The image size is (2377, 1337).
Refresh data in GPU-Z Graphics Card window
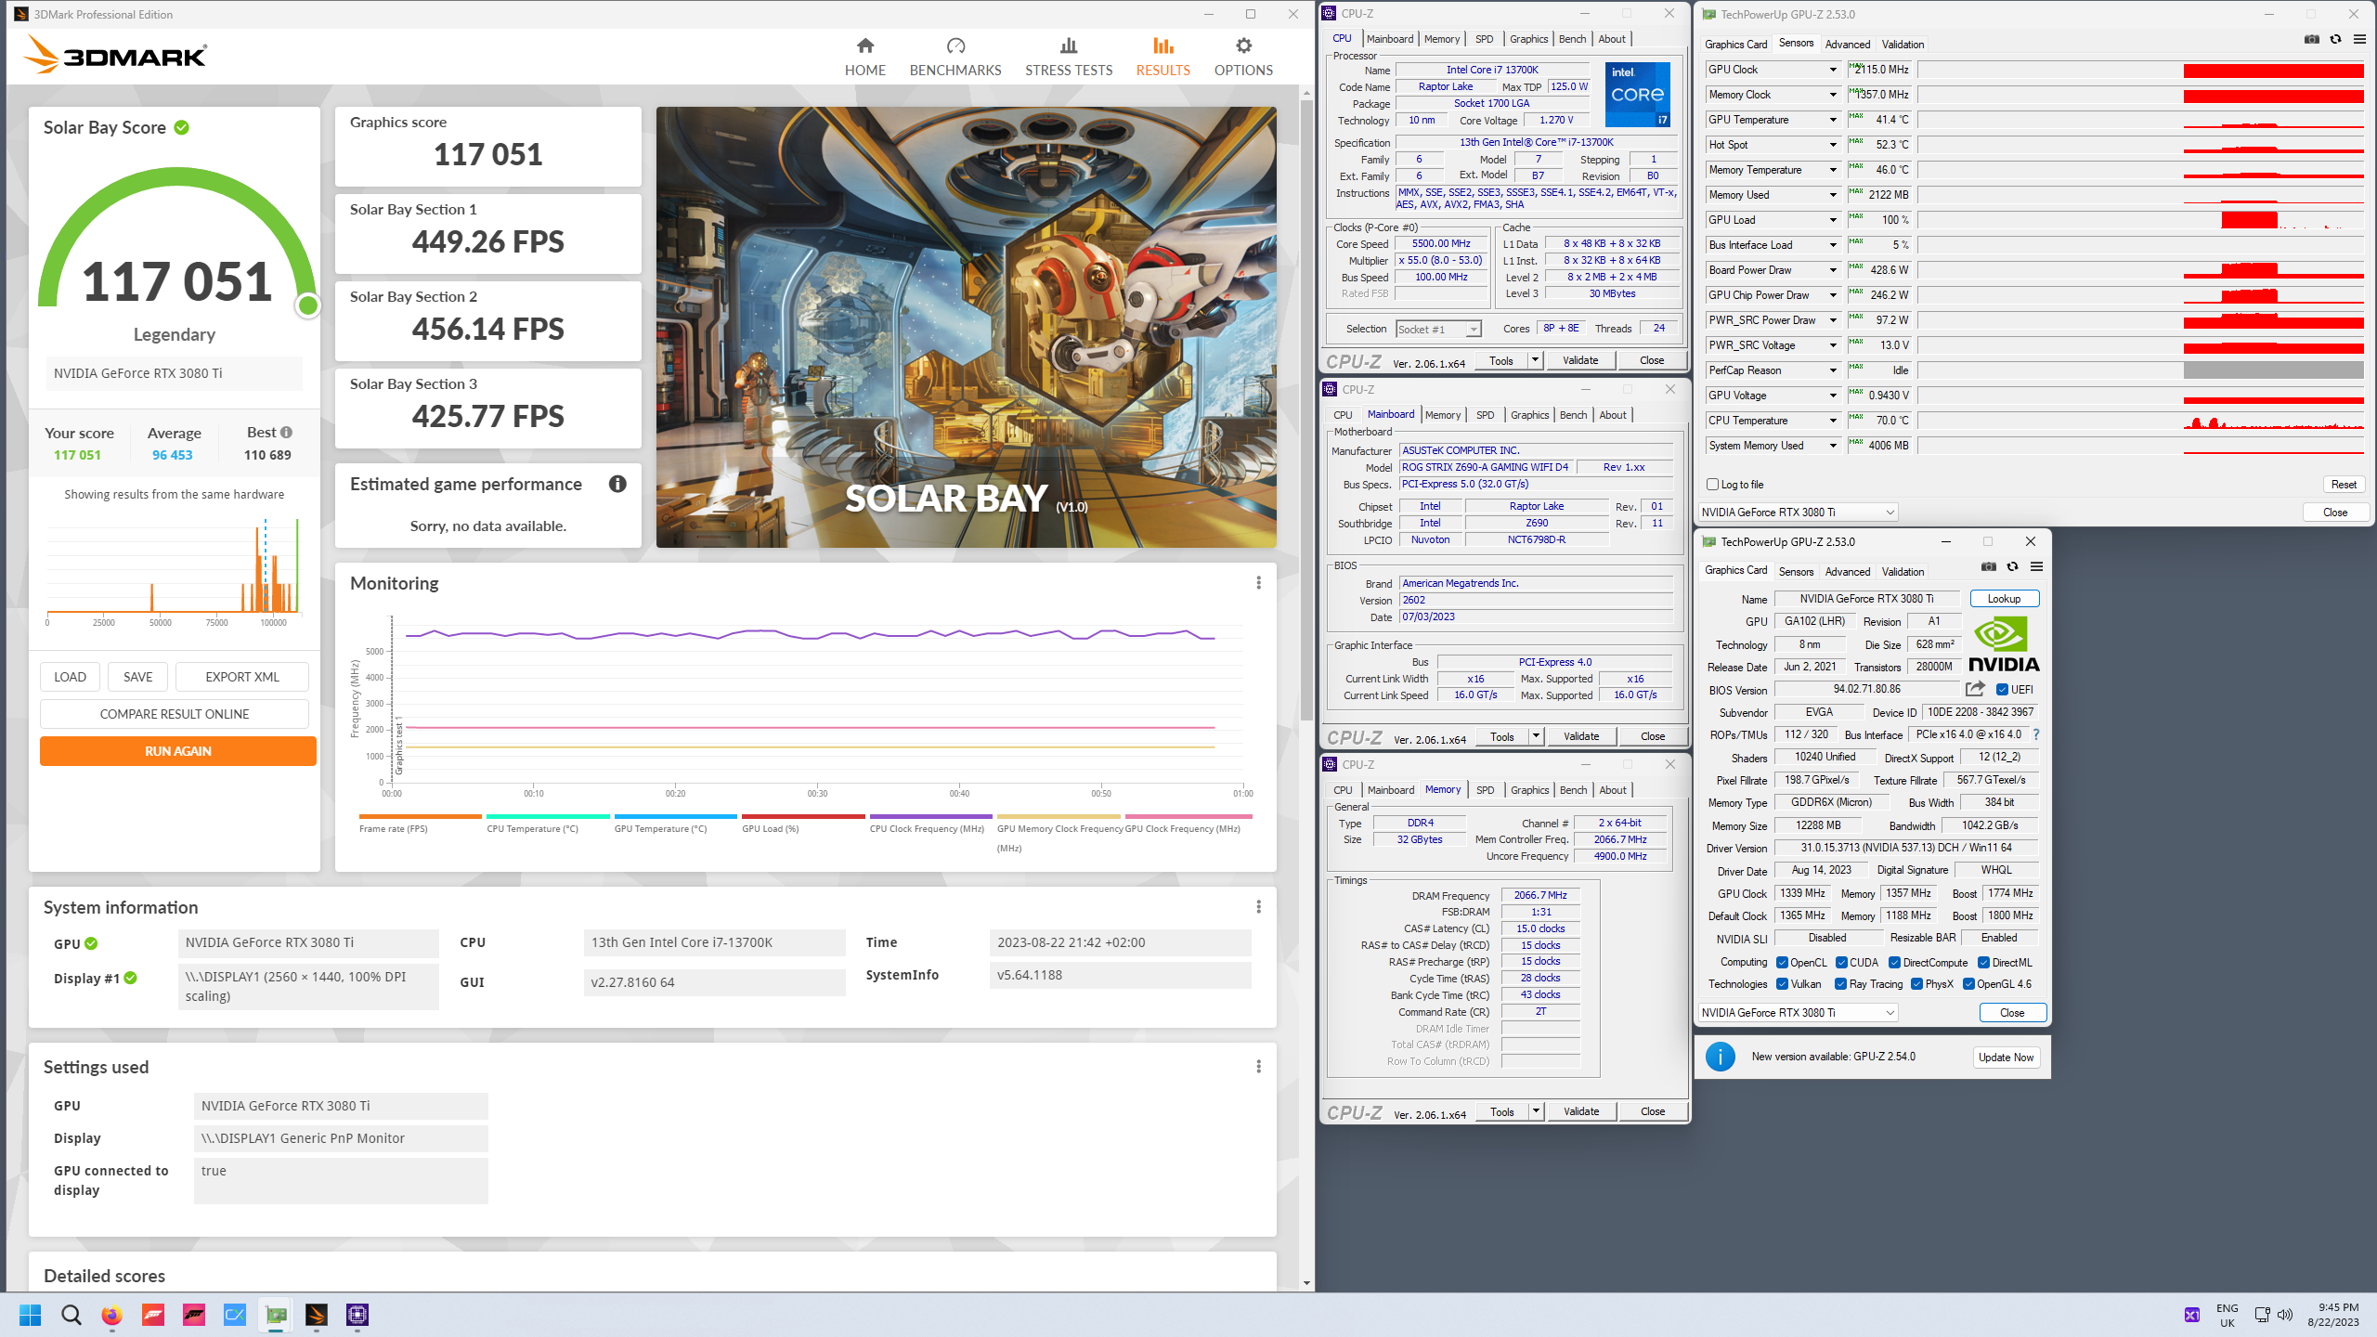[2012, 567]
